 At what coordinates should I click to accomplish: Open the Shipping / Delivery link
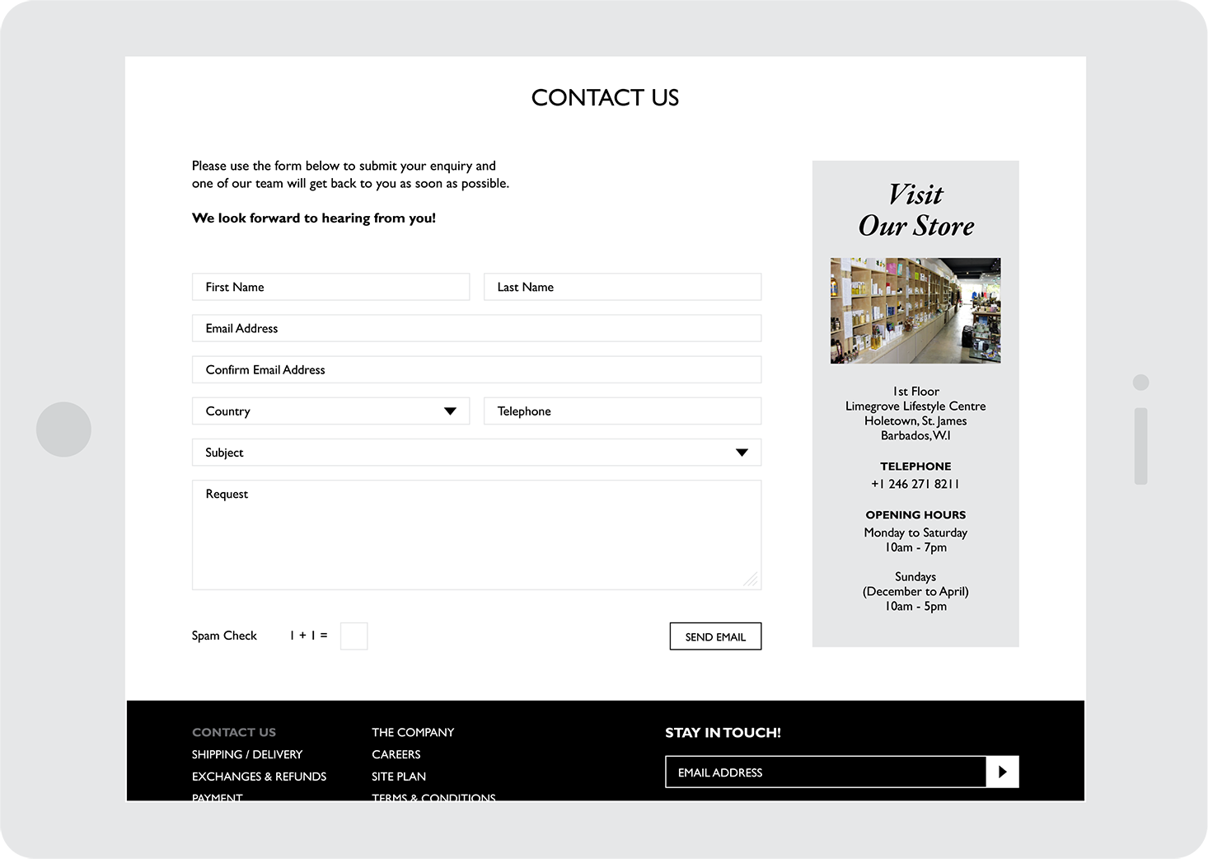pyautogui.click(x=247, y=754)
